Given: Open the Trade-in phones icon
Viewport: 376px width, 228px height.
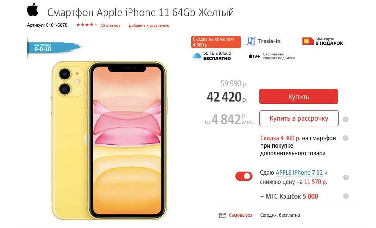Looking at the screenshot, I should point(251,41).
